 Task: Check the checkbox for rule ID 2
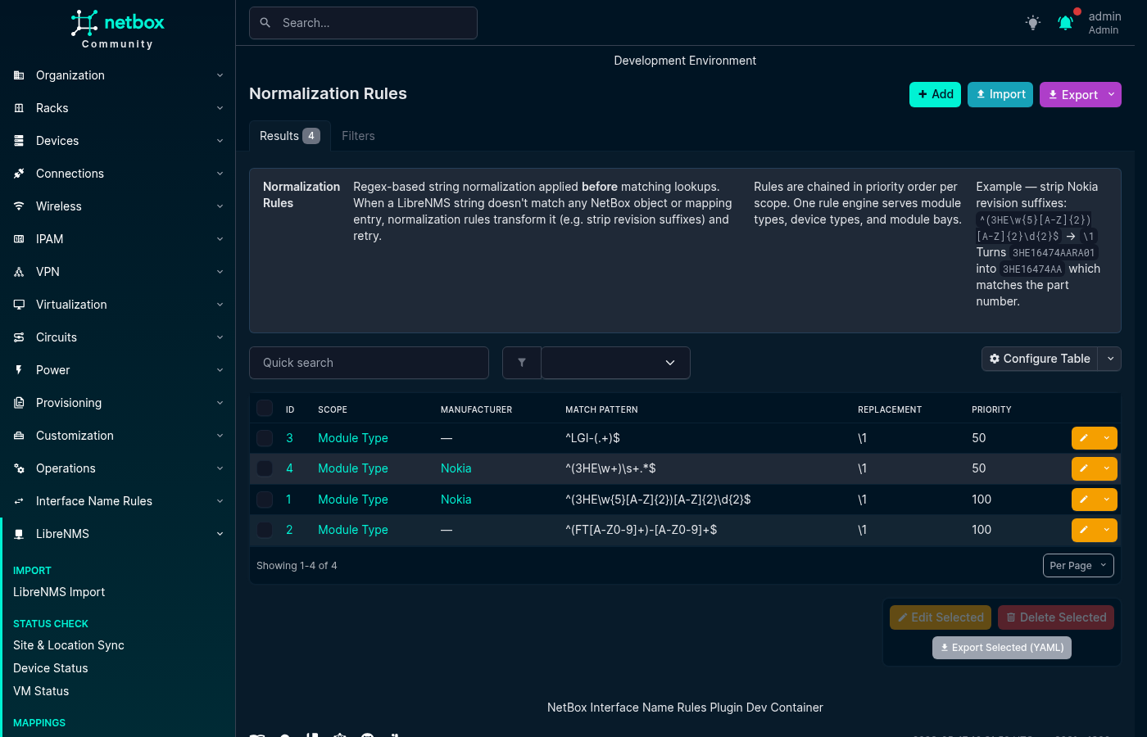[x=265, y=530]
